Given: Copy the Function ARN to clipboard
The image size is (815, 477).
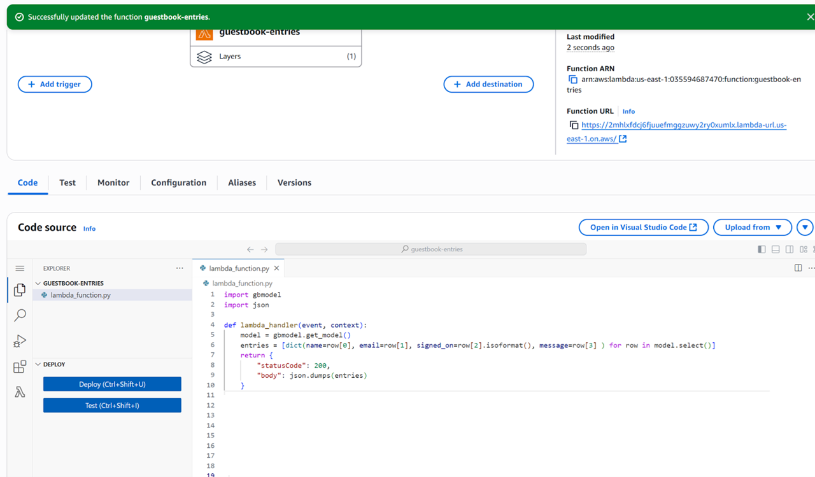Looking at the screenshot, I should (x=573, y=79).
